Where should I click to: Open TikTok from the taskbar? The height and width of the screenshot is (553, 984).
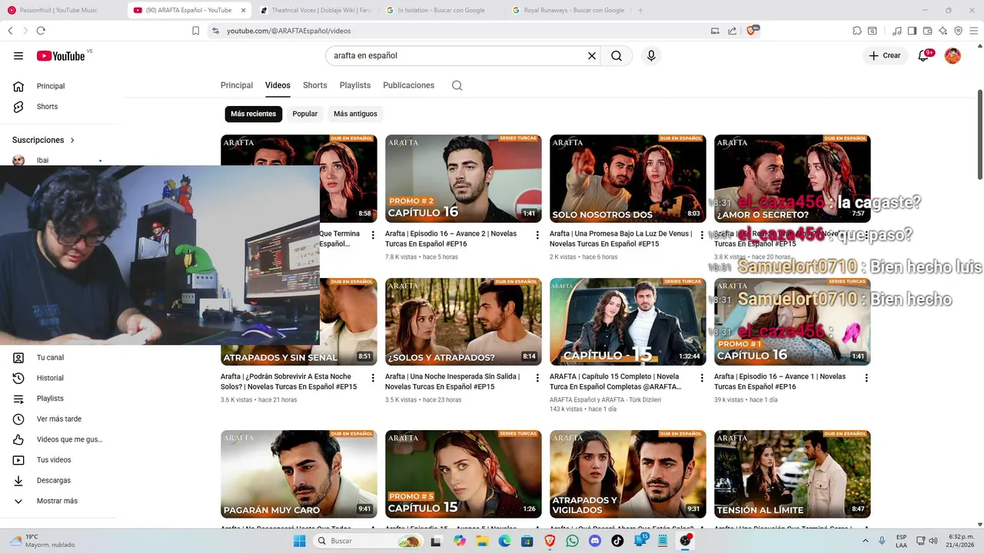(x=617, y=541)
